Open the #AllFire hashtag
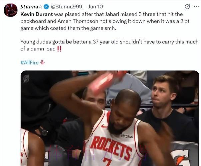This screenshot has width=201, height=166. (29, 63)
